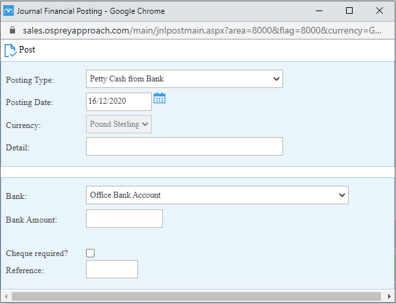396x304 pixels.
Task: Click into the Bank Amount field
Action: pos(124,219)
